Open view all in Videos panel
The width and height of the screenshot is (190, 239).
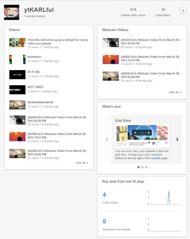click(x=82, y=163)
